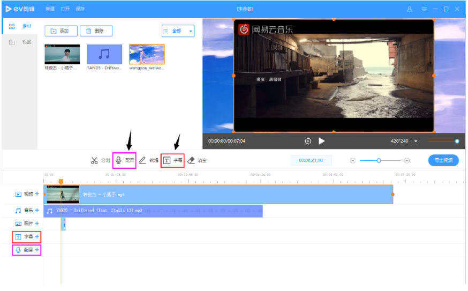Image resolution: width=468 pixels, height=291 pixels.
Task: Click the orange playhead marker
Action: 61,181
